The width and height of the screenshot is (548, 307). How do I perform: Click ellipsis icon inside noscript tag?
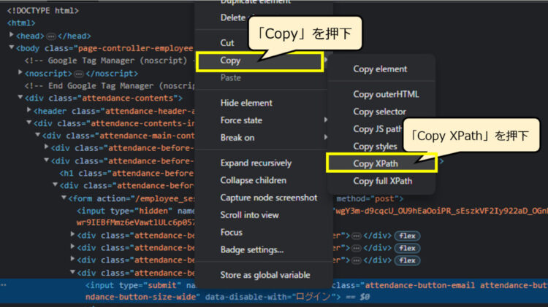point(79,74)
